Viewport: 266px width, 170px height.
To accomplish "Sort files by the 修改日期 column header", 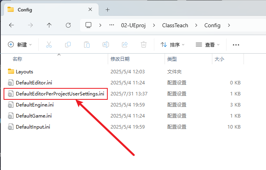I will click(120, 59).
